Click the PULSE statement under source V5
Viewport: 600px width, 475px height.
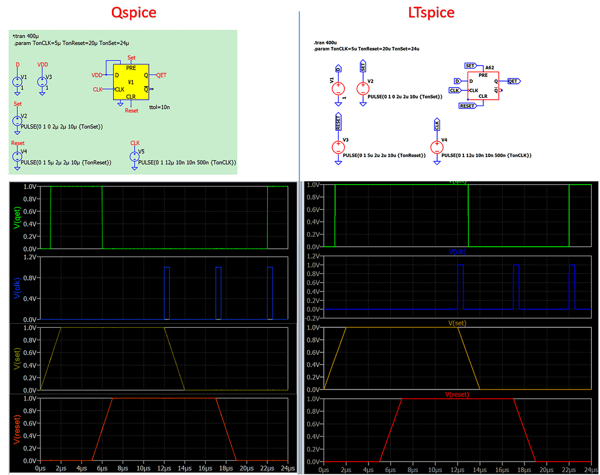pyautogui.click(x=184, y=163)
